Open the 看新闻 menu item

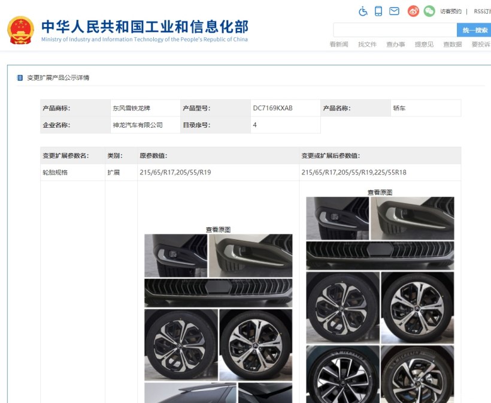click(x=339, y=44)
